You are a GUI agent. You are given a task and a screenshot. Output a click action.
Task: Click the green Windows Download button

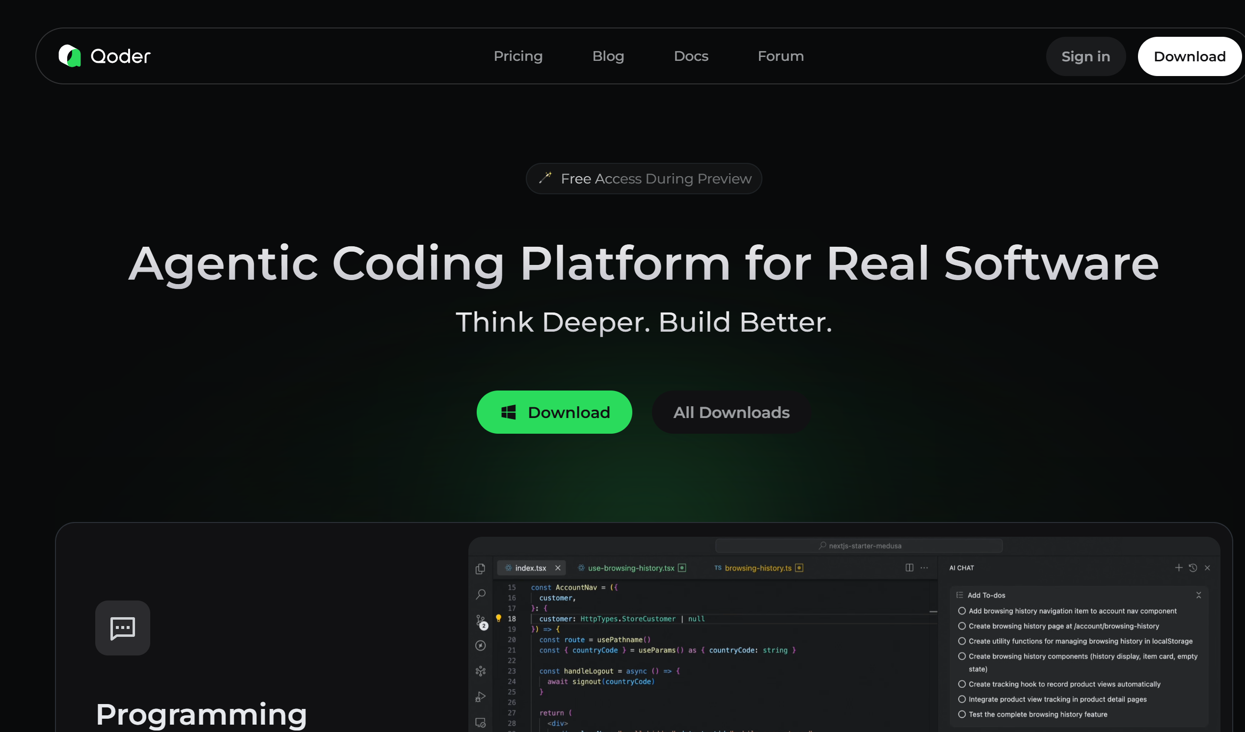coord(554,412)
